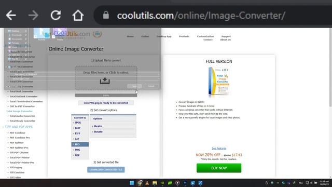332x187 pixels.
Task: Open Tiff PDF Cleaner sidebar link
Action: (x=19, y=153)
